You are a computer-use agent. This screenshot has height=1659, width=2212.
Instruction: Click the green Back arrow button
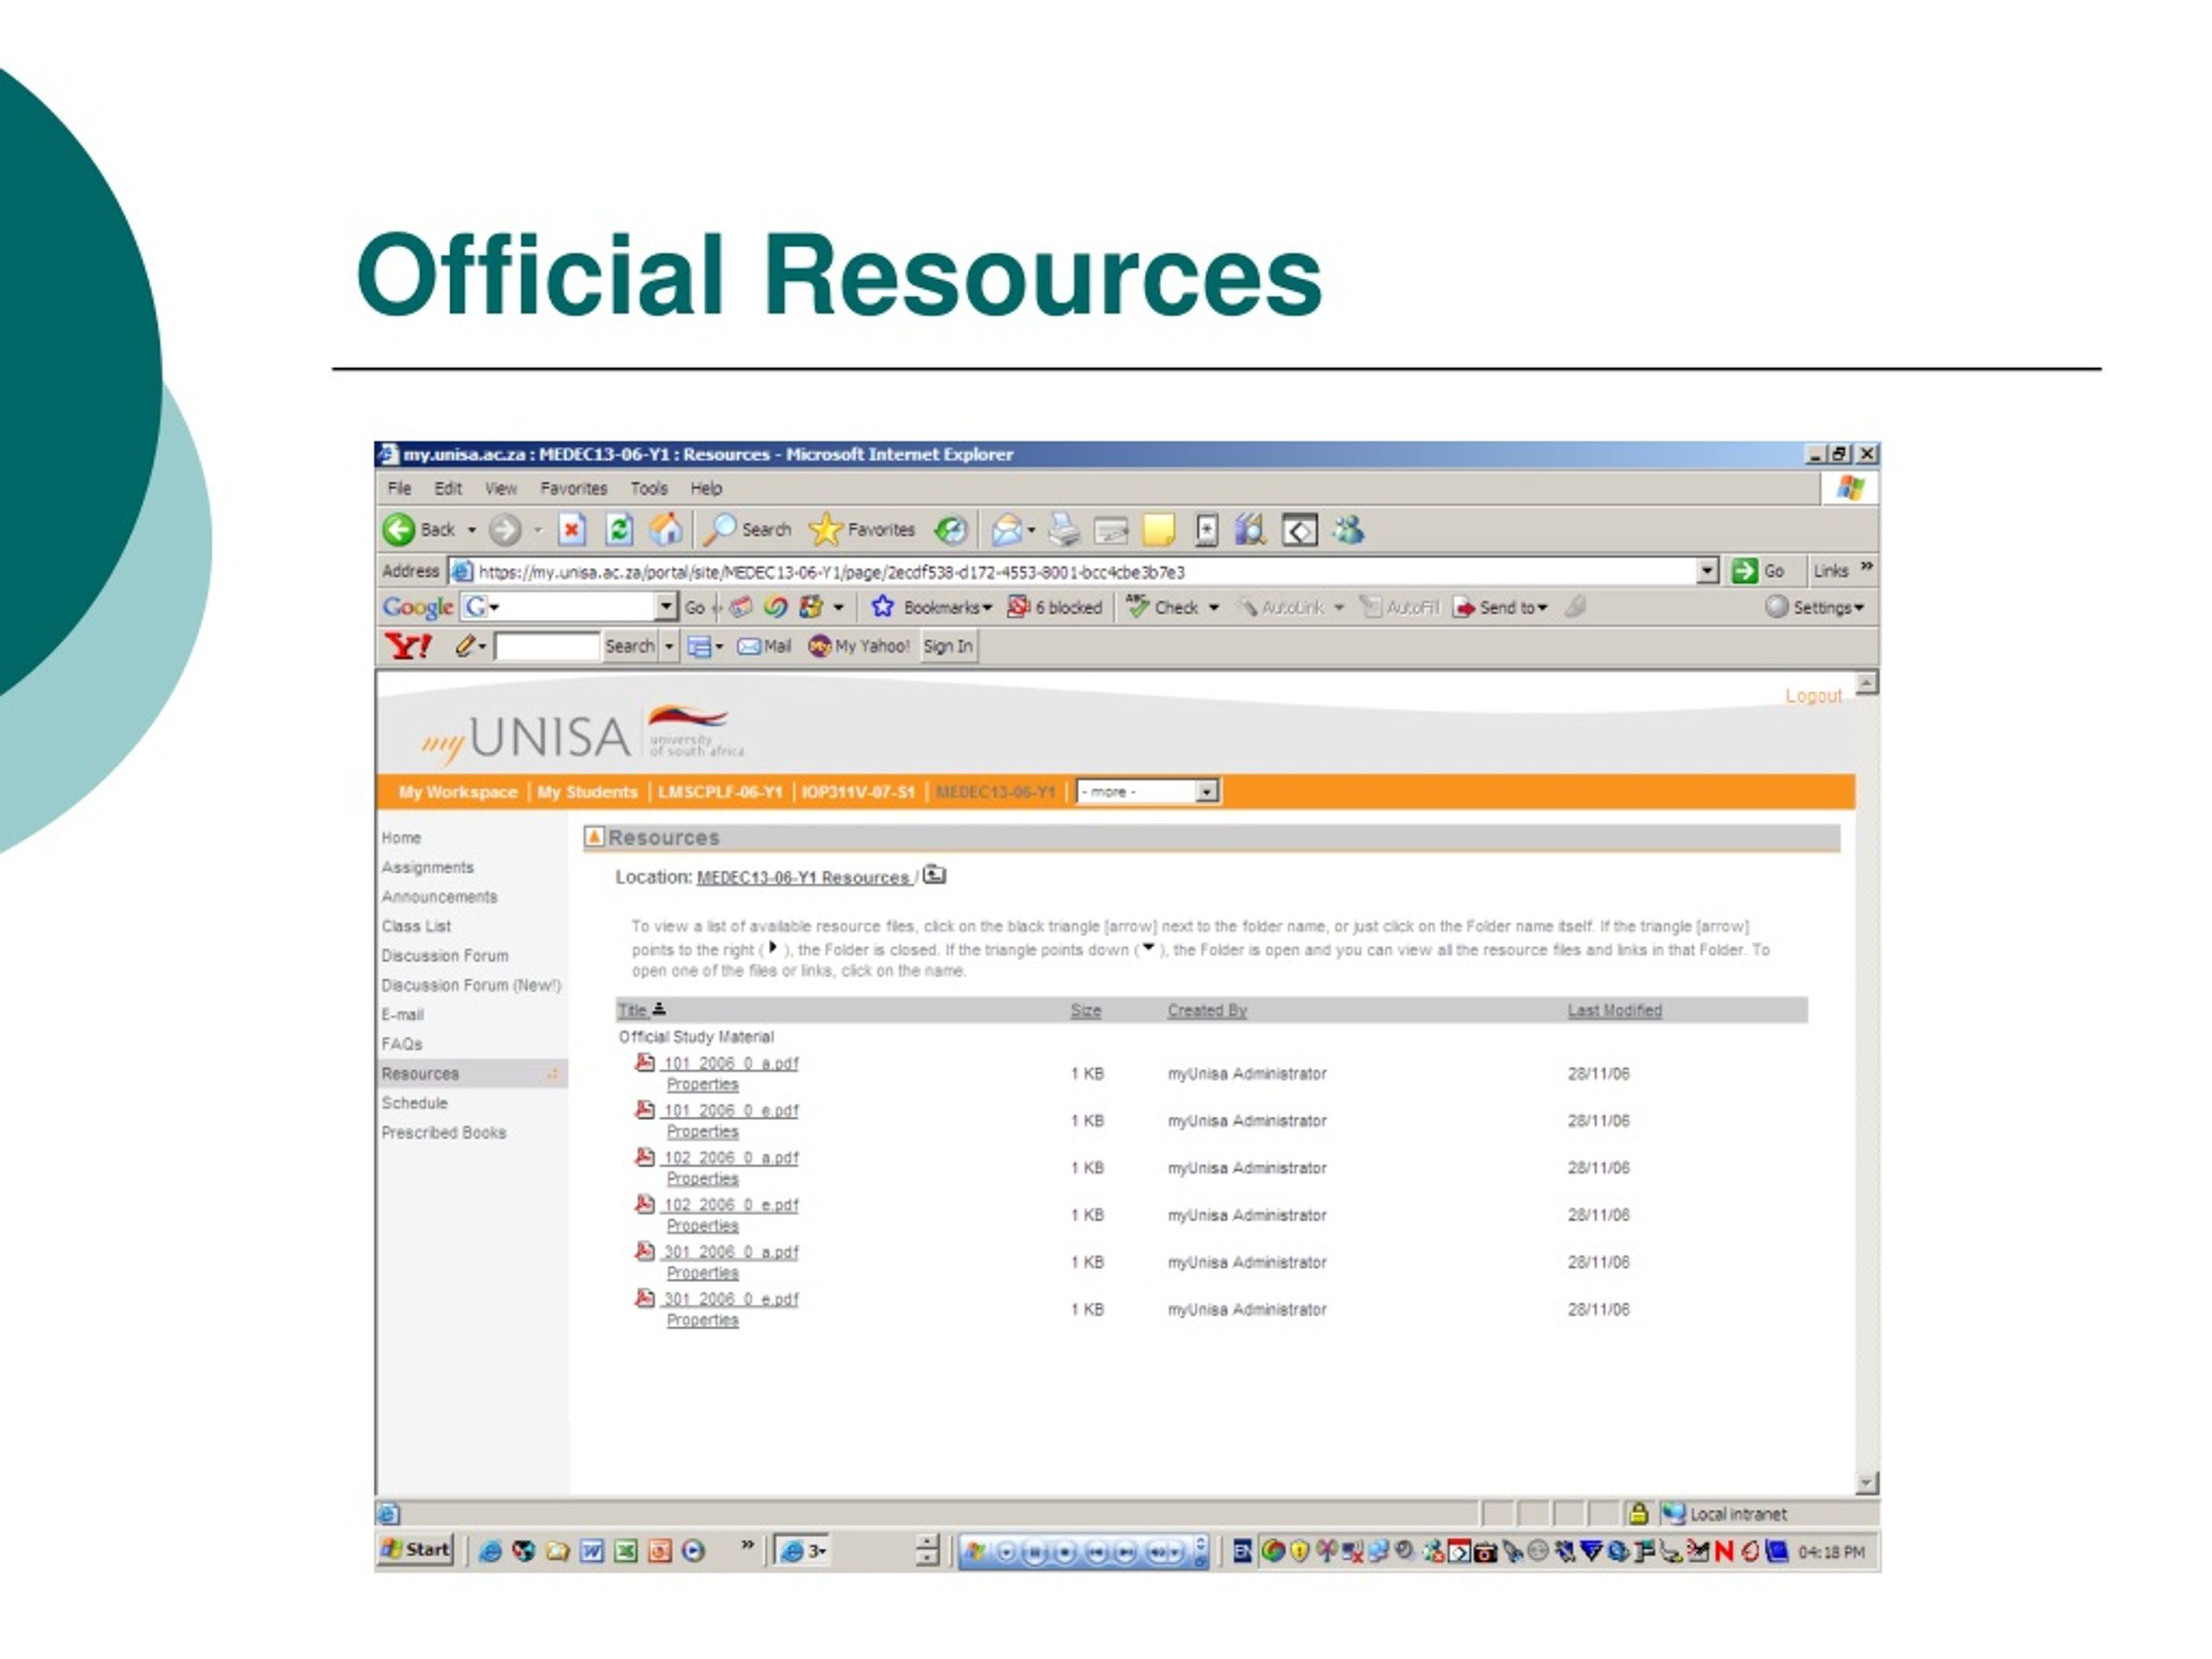[x=399, y=530]
